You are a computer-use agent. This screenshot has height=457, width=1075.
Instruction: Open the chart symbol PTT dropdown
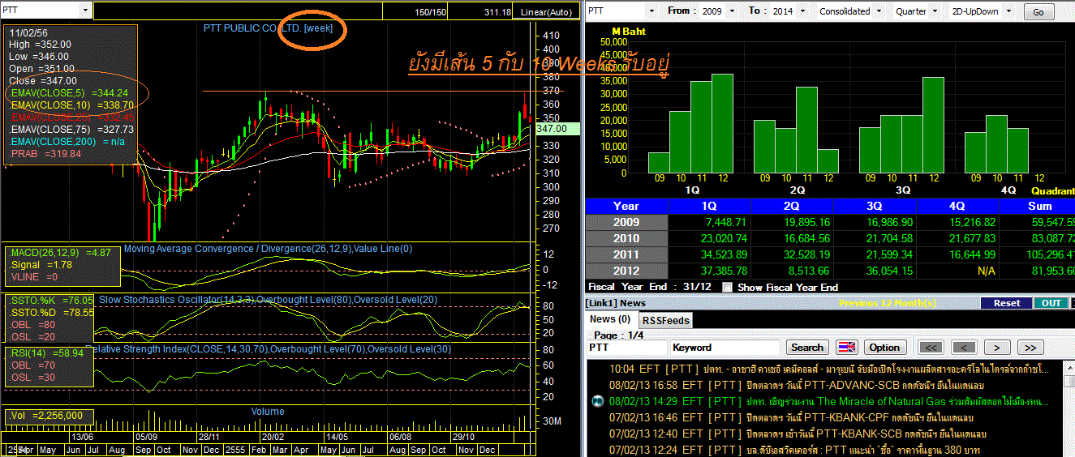point(86,11)
